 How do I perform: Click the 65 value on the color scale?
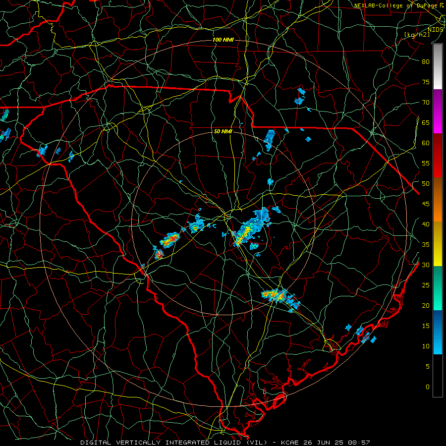point(426,123)
